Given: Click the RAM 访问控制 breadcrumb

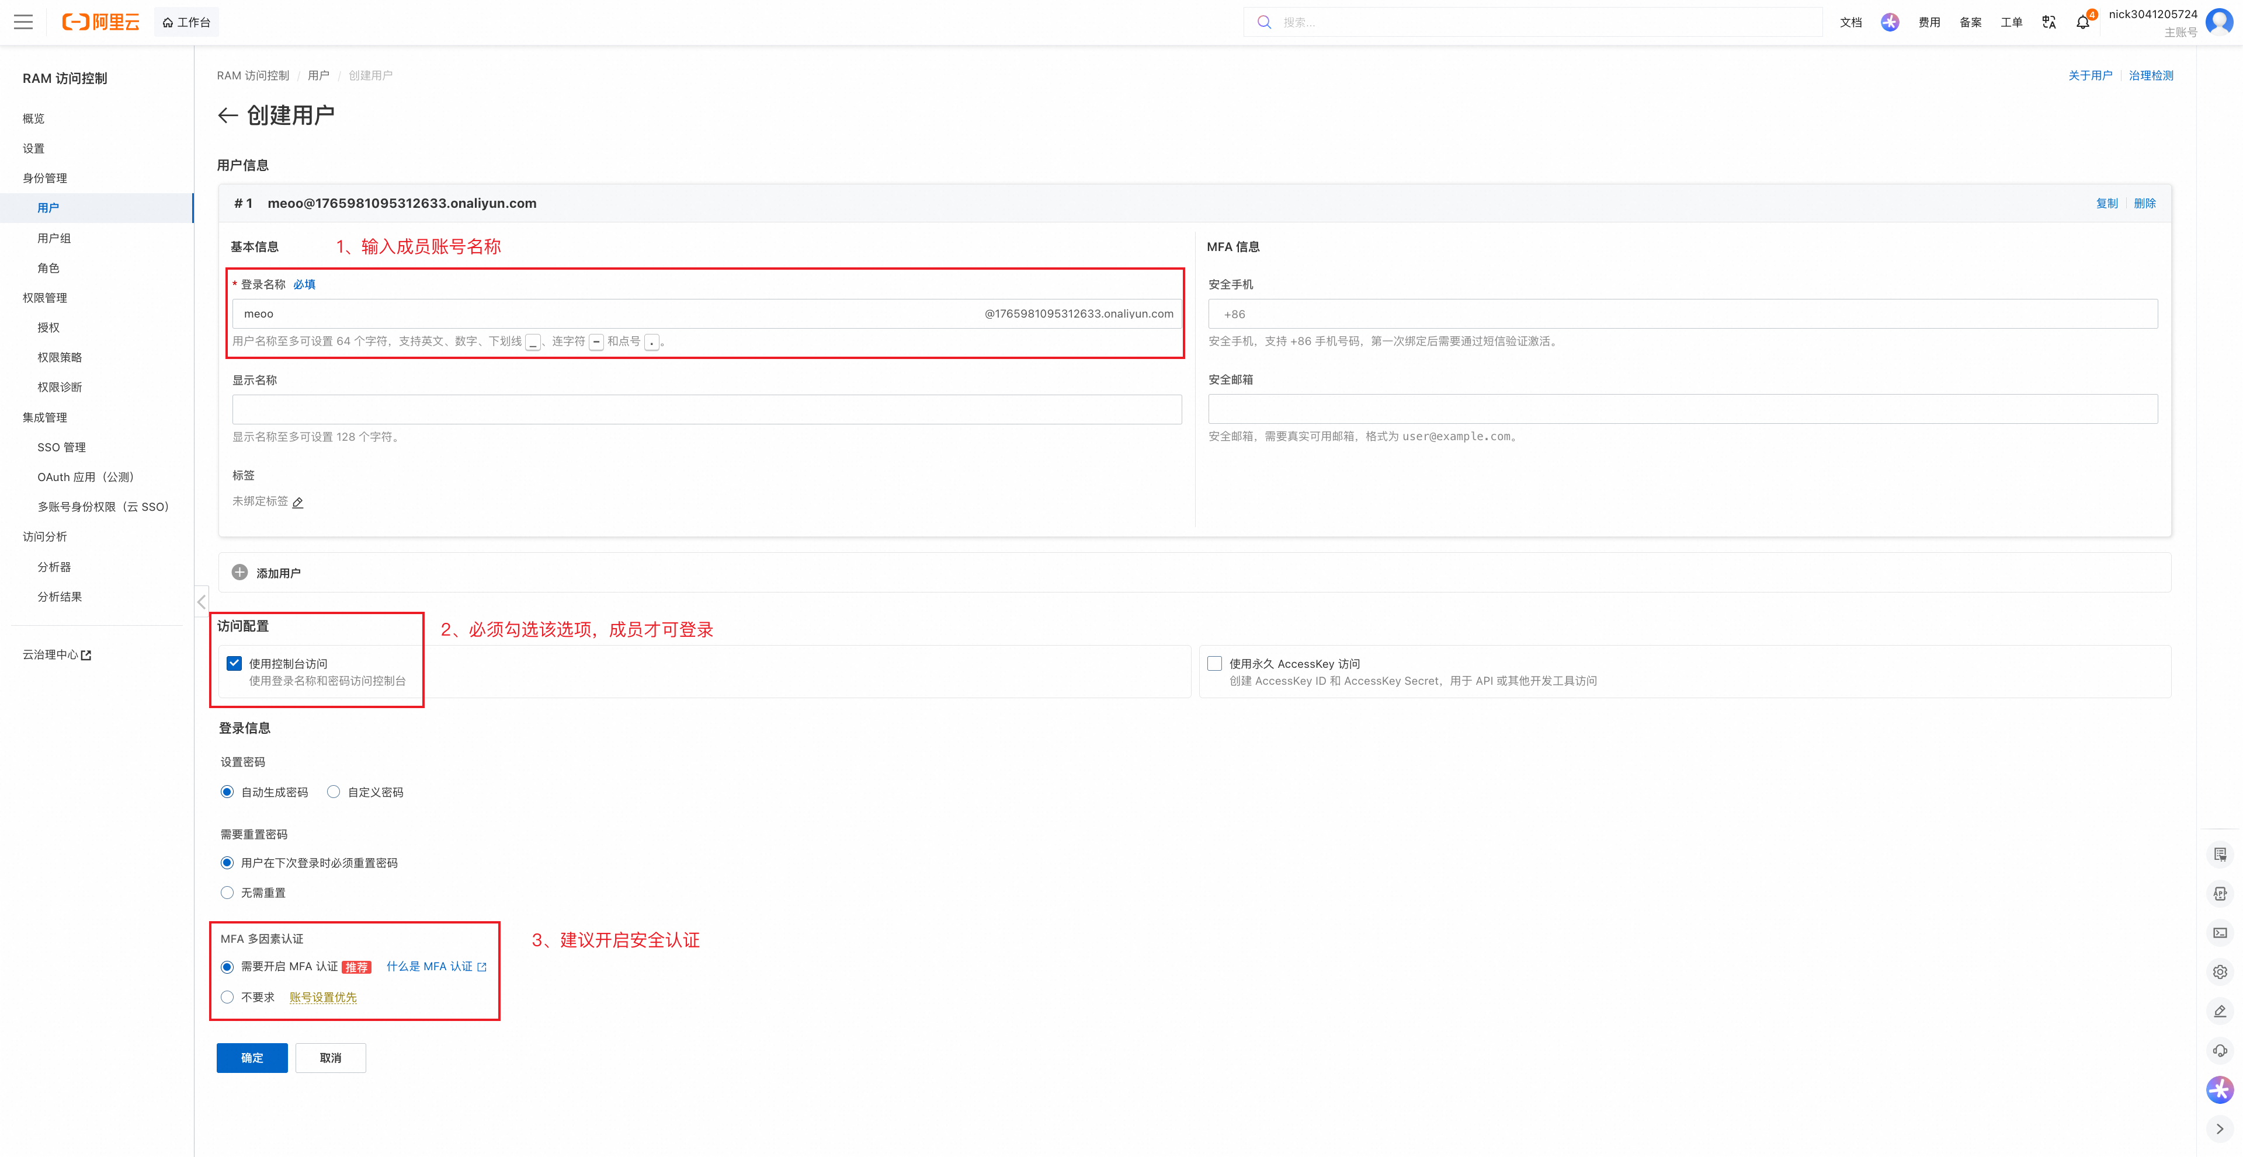Looking at the screenshot, I should 252,76.
